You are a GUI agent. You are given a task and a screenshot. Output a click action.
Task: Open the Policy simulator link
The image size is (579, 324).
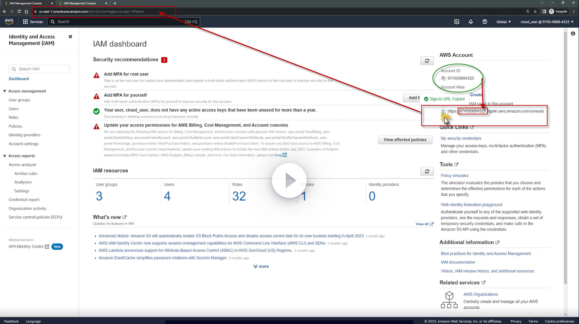455,175
